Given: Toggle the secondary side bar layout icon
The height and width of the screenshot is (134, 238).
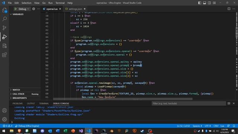Looking at the screenshot, I should point(209,3).
